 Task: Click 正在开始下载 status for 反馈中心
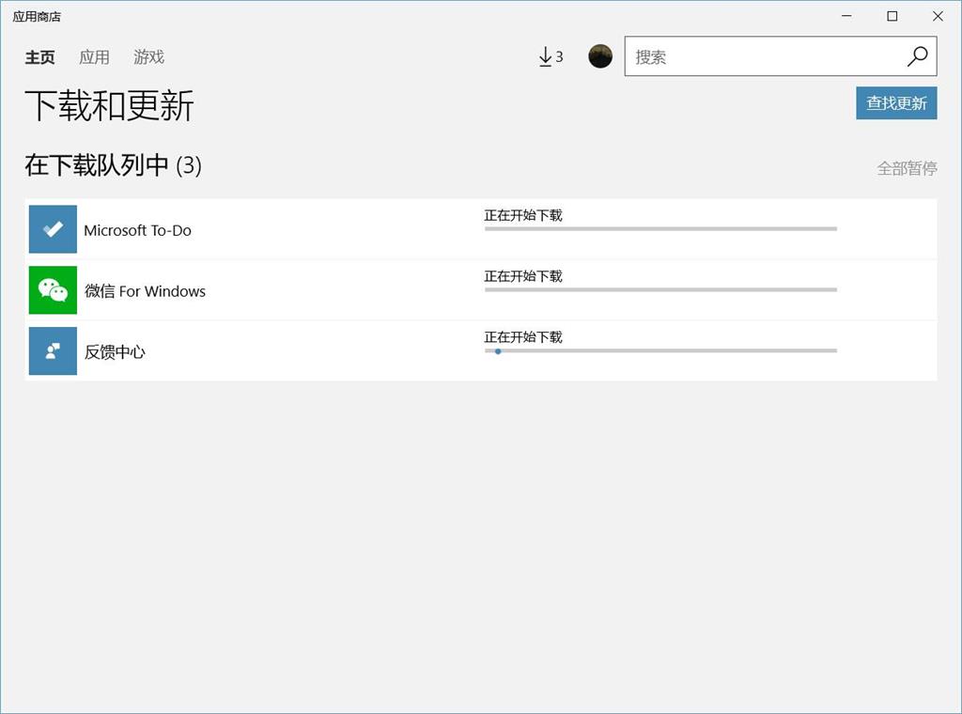523,336
